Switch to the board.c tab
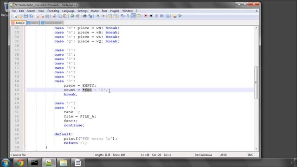Image resolution: width=297 pixels, height=167 pixels. point(19,23)
